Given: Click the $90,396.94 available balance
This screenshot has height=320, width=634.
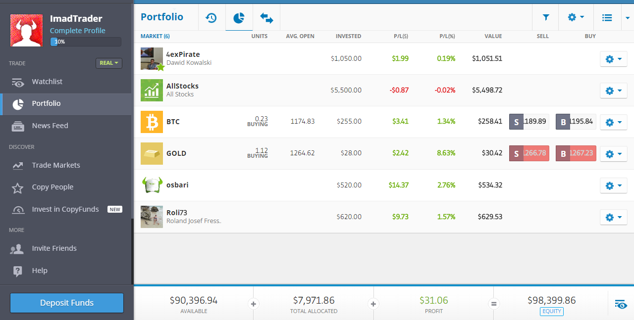Looking at the screenshot, I should click(194, 300).
